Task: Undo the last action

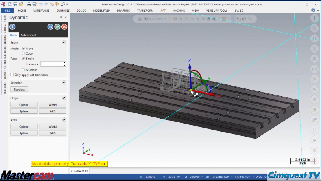Action: [41, 4]
